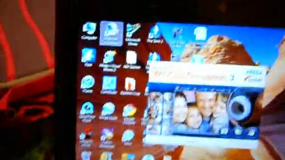Open the Computer desktop icon
The height and width of the screenshot is (160, 285).
point(89,31)
